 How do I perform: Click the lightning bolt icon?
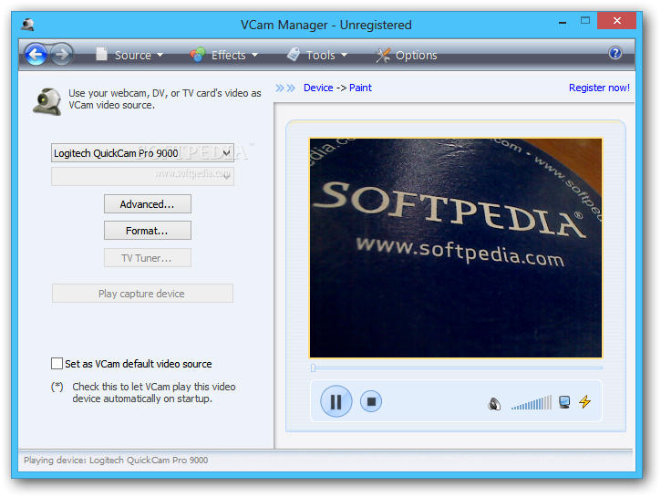tap(584, 401)
